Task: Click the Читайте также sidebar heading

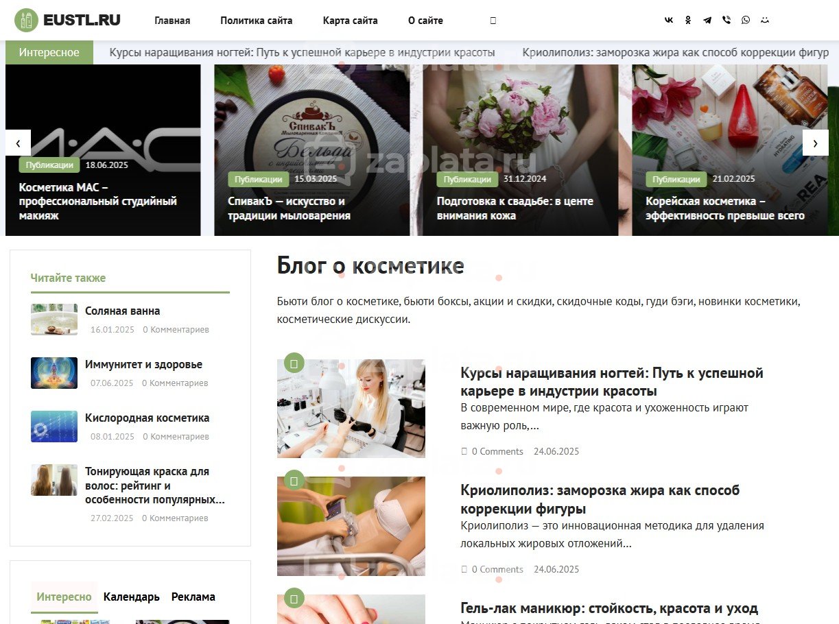Action: coord(68,278)
